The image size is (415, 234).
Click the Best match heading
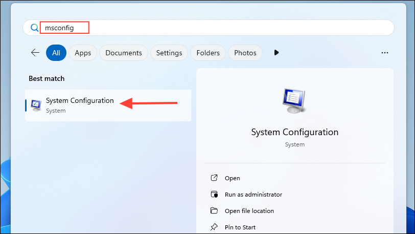(47, 78)
